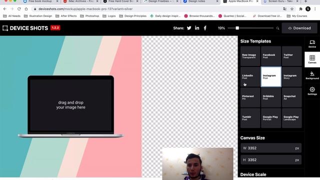The width and height of the screenshot is (320, 180).
Task: Open Download free UI bookmark
Action: point(267,16)
